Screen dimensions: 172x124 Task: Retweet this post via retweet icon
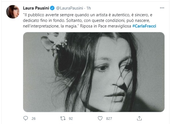tap(63, 118)
